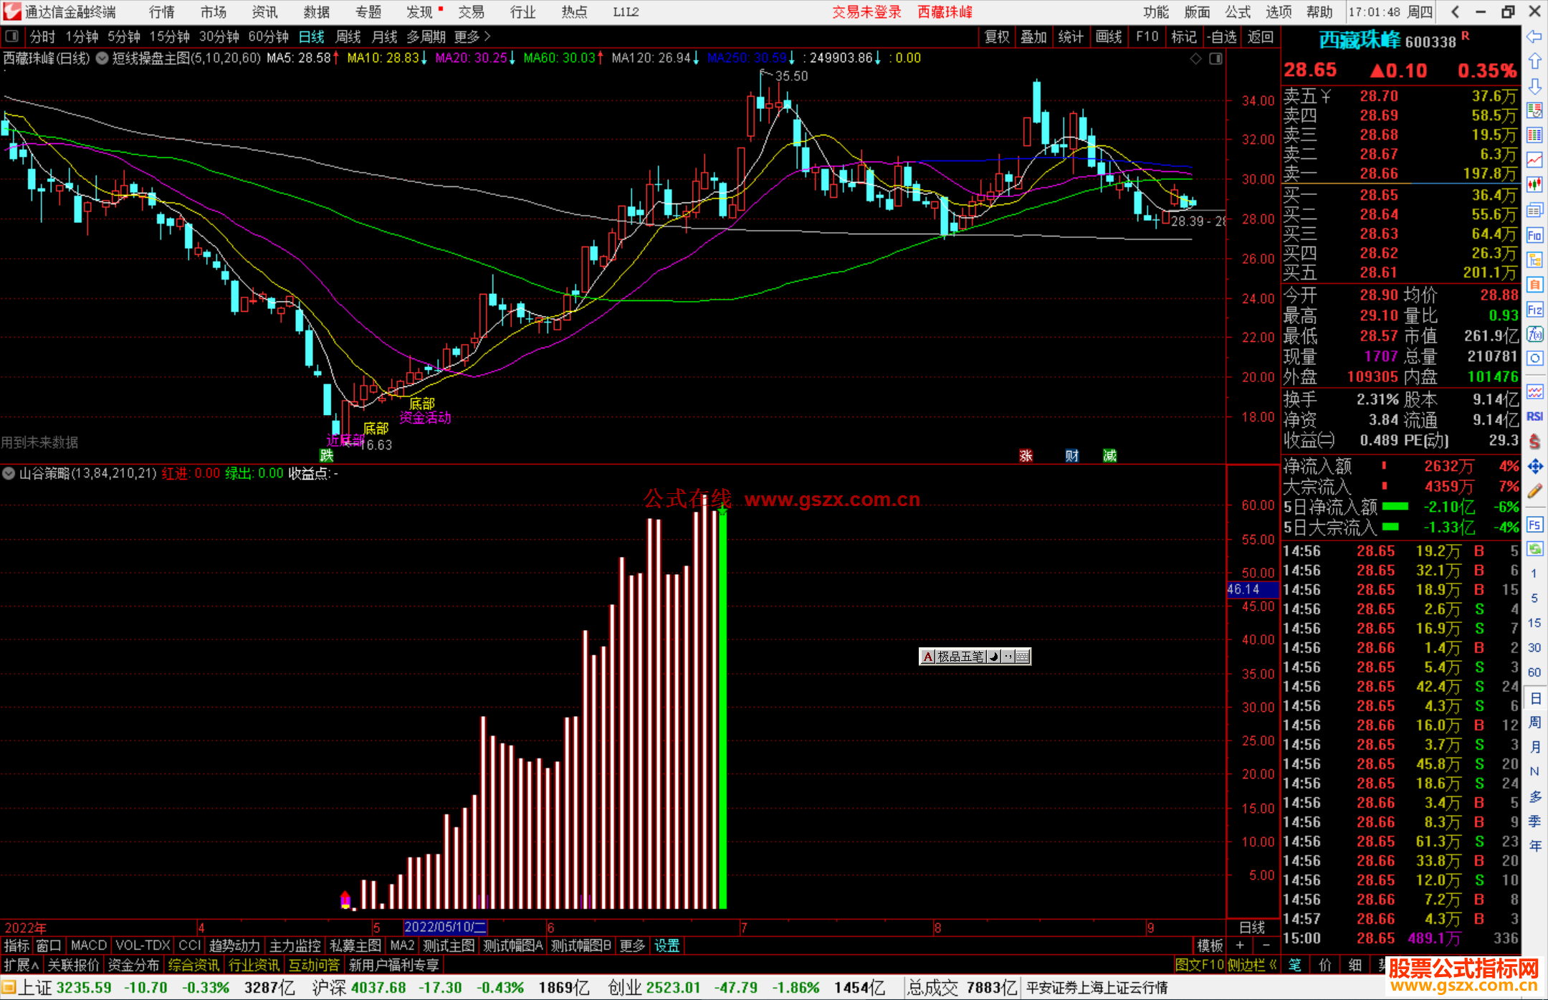Click the diamond icon above price chart

tap(1195, 59)
